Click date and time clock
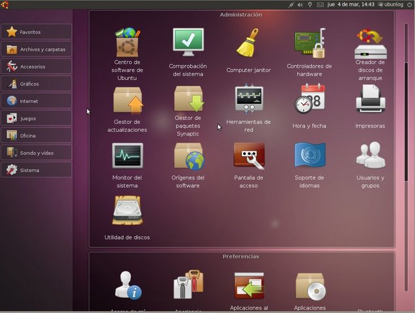The width and height of the screenshot is (415, 313). tap(351, 5)
